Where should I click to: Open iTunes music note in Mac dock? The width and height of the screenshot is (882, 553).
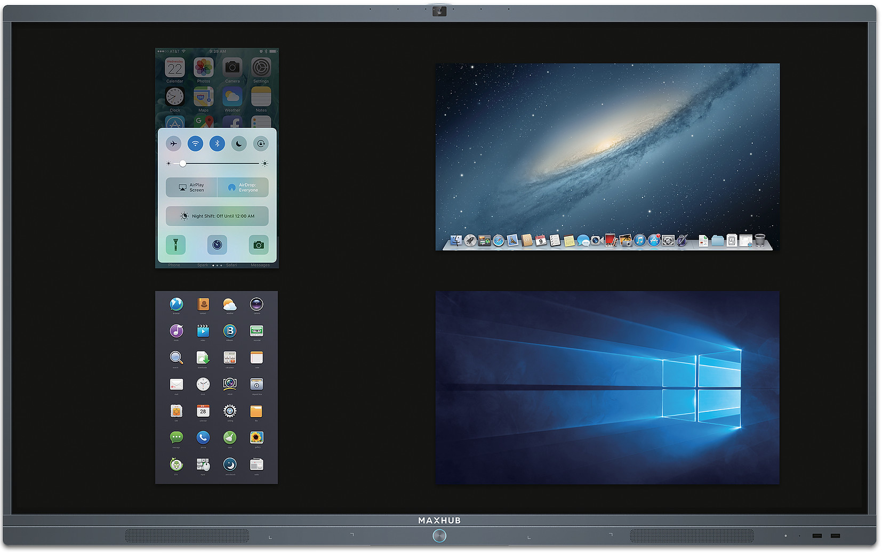[x=640, y=240]
